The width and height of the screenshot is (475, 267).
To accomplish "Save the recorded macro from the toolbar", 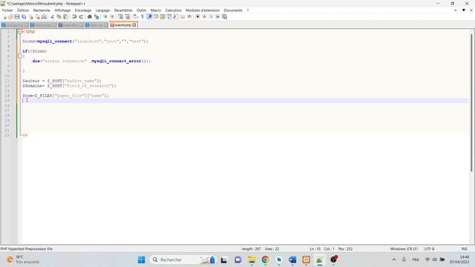I will [x=224, y=16].
